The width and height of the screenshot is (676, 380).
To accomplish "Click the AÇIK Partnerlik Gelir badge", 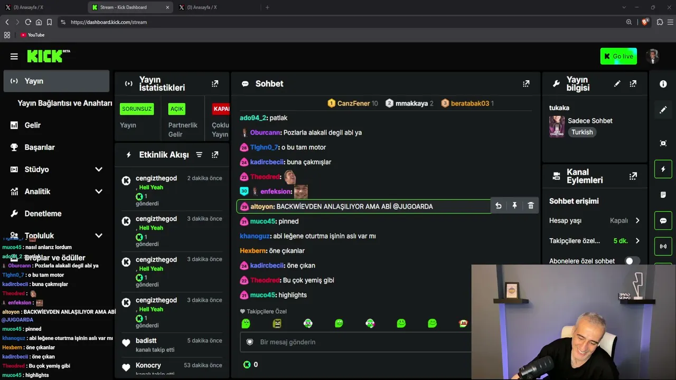I will click(x=176, y=109).
